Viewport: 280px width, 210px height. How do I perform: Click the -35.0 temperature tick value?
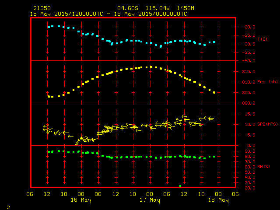tap(249, 52)
